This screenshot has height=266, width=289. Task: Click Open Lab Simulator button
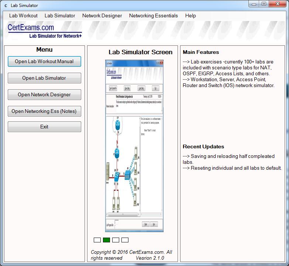pyautogui.click(x=44, y=78)
